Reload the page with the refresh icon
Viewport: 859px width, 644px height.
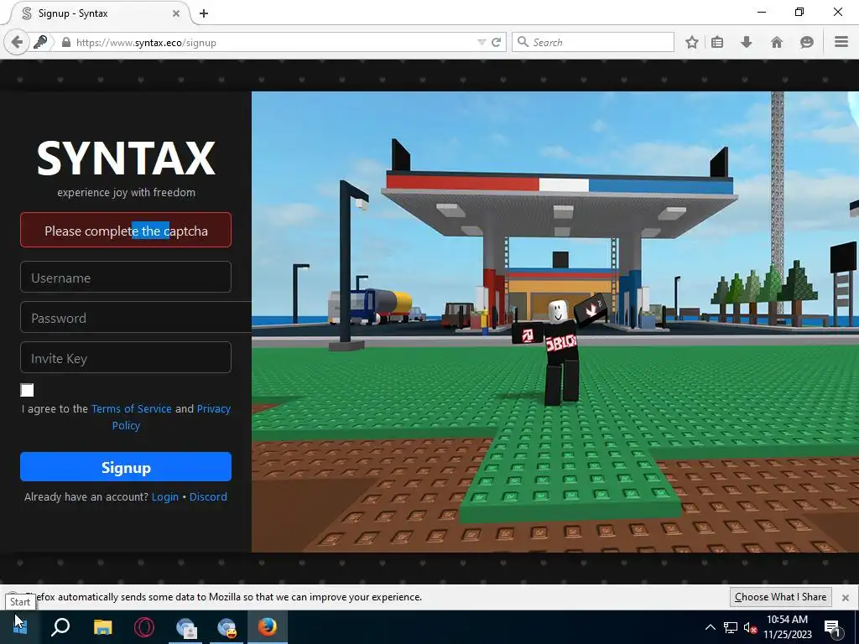[497, 42]
